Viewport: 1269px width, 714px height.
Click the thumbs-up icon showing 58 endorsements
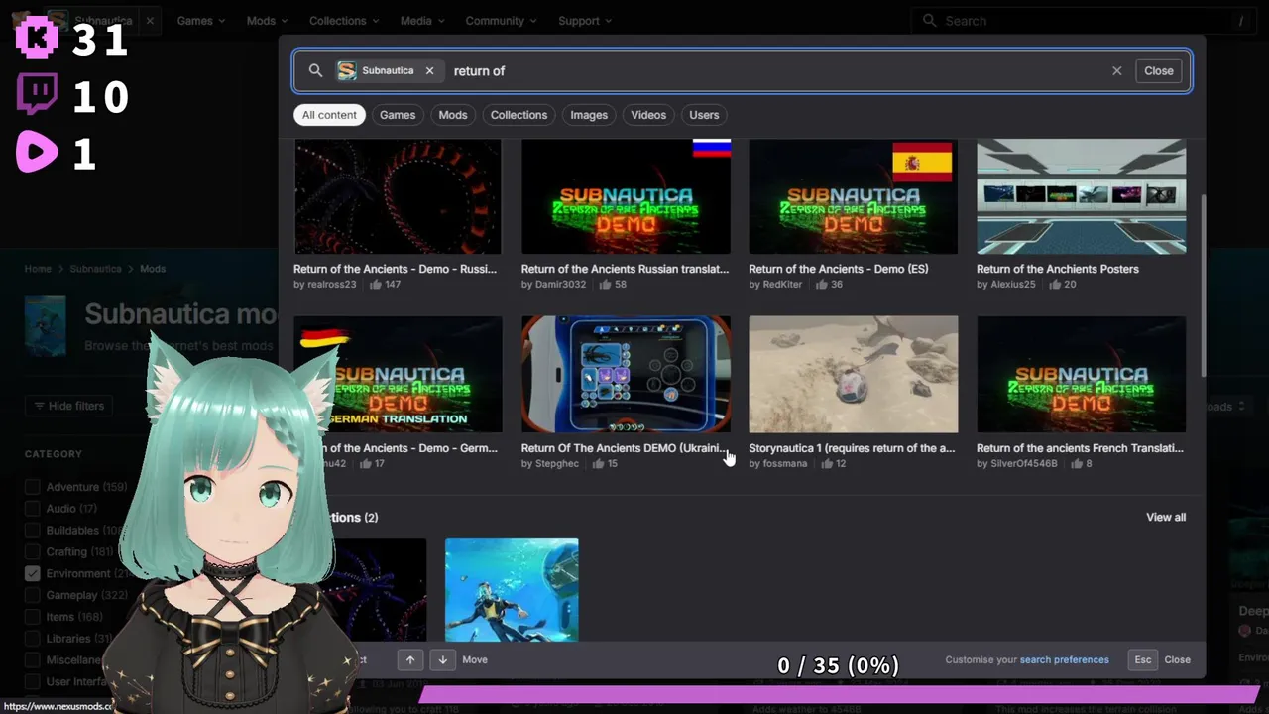pos(605,285)
